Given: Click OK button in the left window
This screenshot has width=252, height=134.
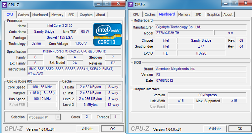Looking at the screenshot, I should [x=113, y=129].
